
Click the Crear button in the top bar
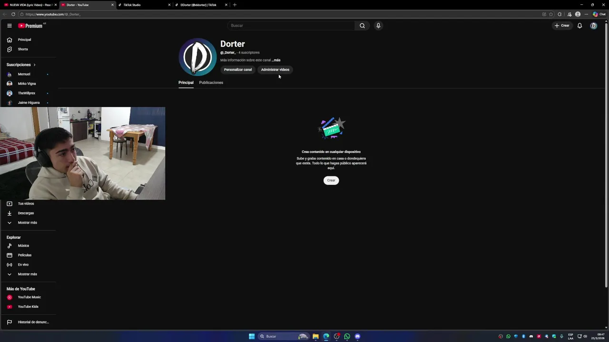click(562, 26)
